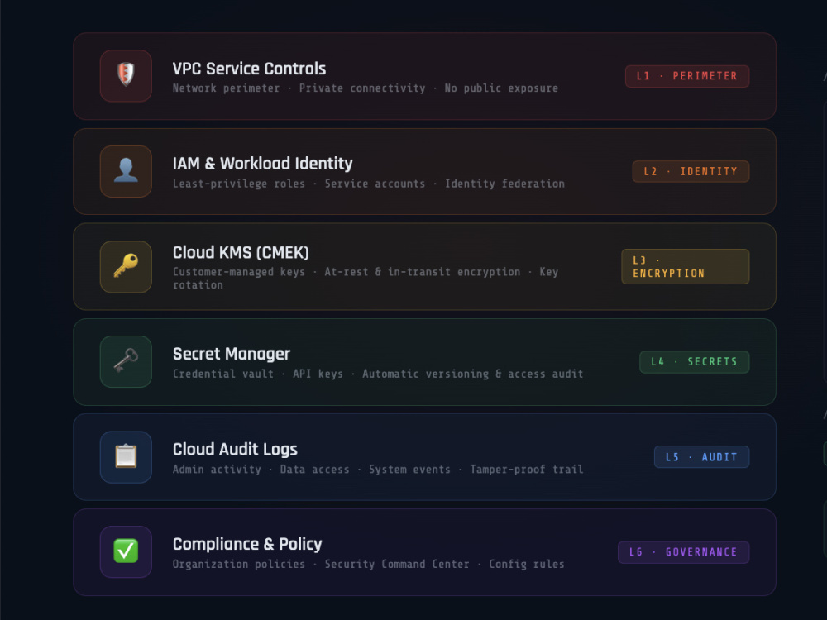
Task: Click the Compliance & Policy green checkmark icon
Action: pyautogui.click(x=126, y=552)
